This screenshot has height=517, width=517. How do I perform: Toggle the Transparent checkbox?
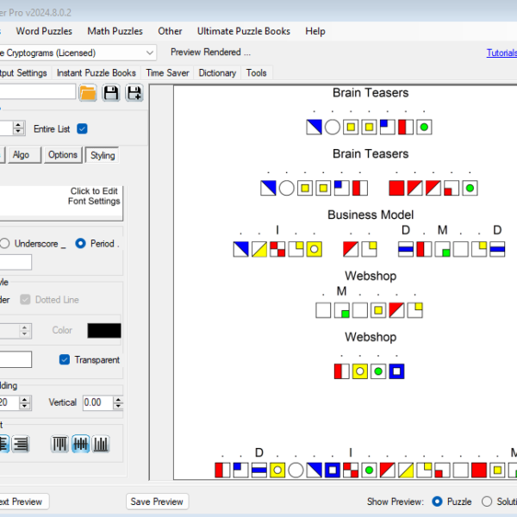pos(65,359)
